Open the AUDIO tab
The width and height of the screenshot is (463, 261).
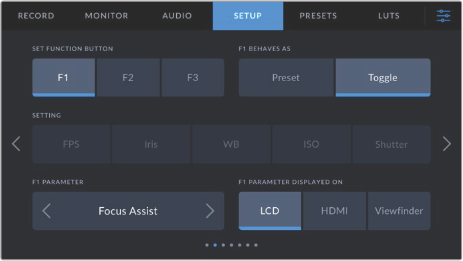click(177, 16)
